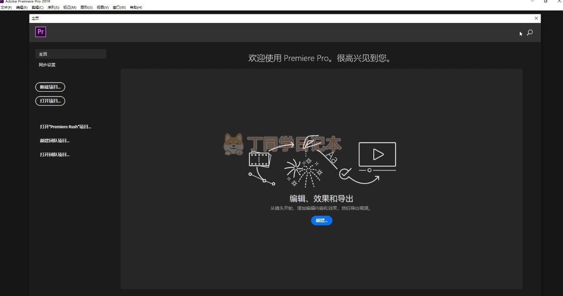Select 主页 in the left sidebar
The width and height of the screenshot is (563, 296).
pos(71,54)
